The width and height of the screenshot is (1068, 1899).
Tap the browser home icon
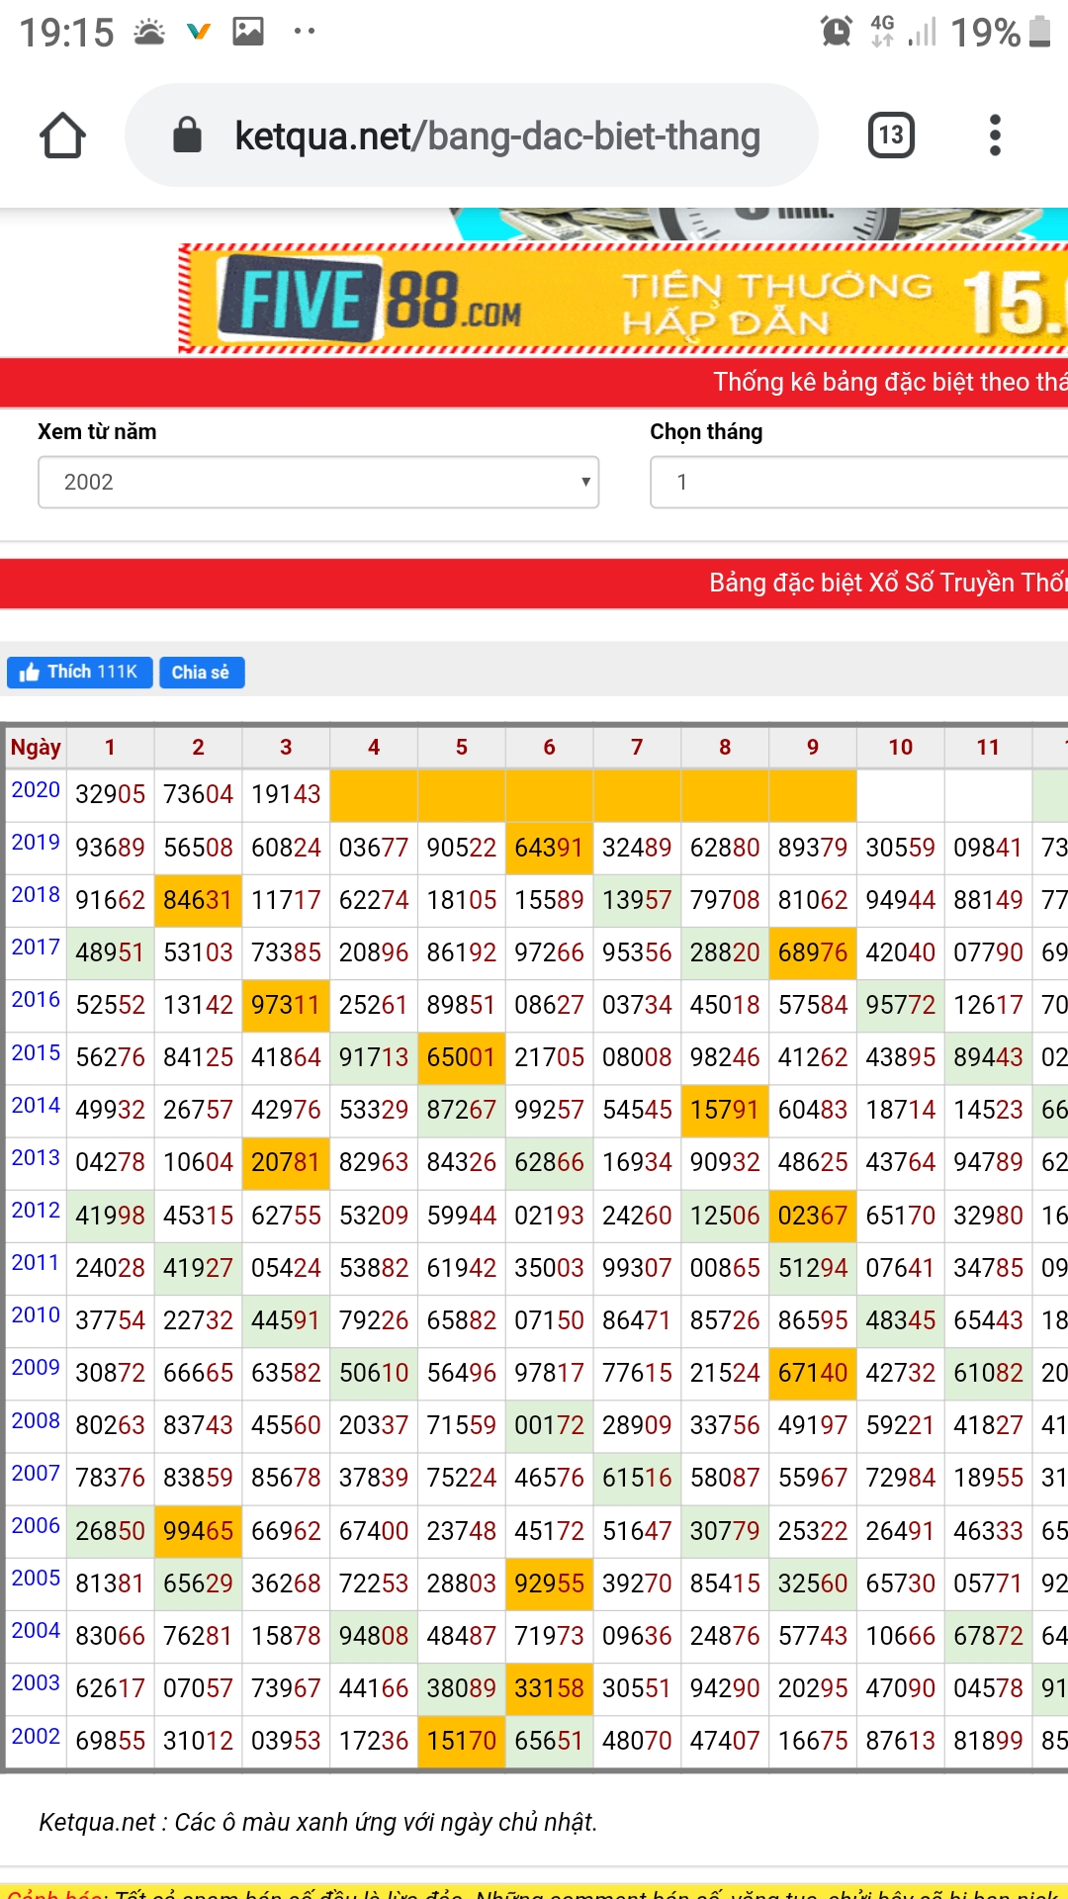[62, 136]
